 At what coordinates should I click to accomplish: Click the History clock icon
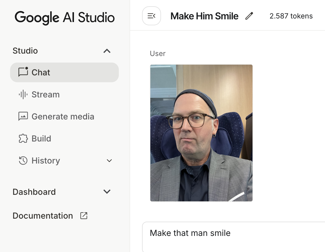[x=23, y=161]
